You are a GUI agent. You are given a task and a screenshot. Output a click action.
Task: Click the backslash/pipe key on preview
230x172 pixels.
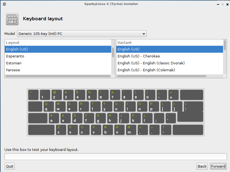[193, 107]
